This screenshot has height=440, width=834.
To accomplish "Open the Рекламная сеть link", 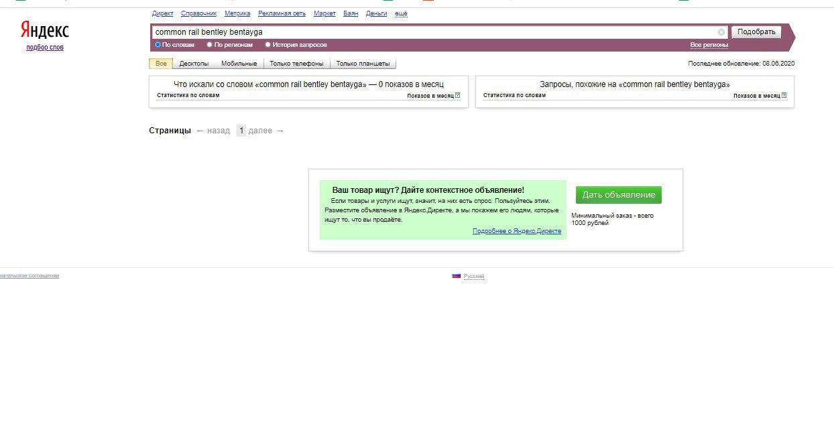I will 282,13.
